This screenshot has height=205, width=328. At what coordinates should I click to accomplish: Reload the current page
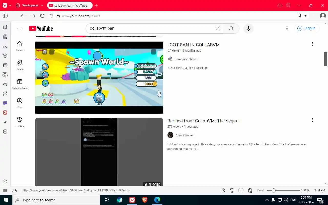coord(42,16)
